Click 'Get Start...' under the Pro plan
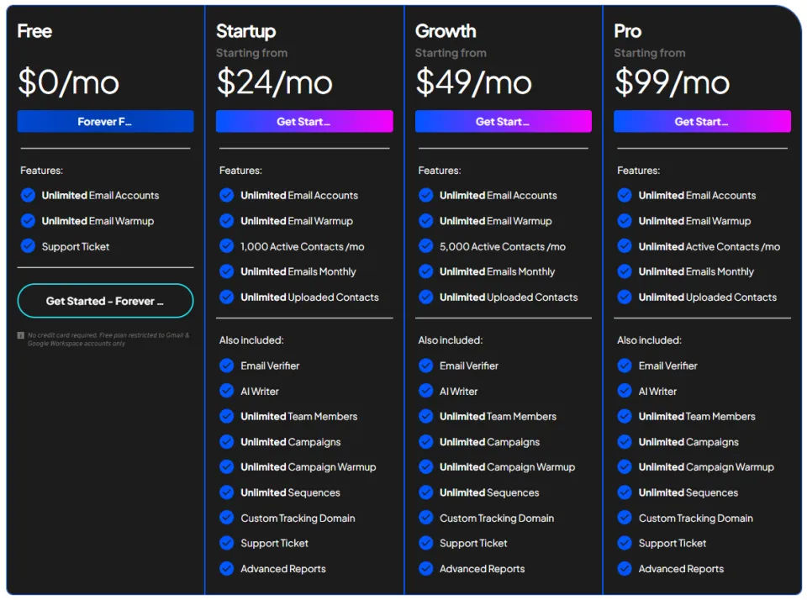The image size is (807, 600). click(702, 122)
